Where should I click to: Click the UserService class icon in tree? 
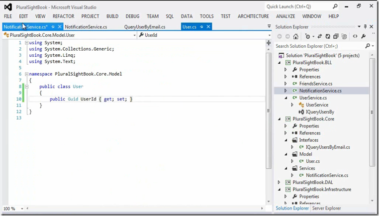[x=301, y=105]
